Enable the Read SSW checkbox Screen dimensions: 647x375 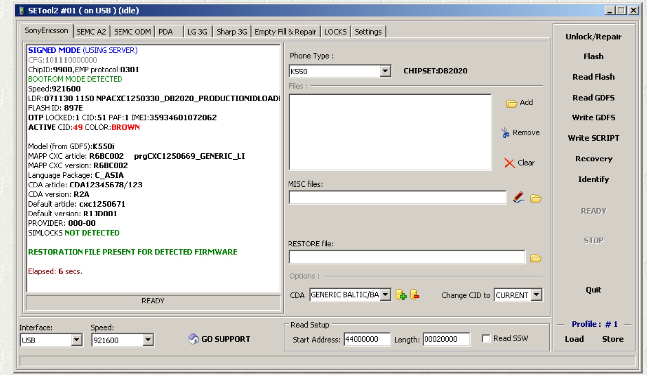coord(486,339)
